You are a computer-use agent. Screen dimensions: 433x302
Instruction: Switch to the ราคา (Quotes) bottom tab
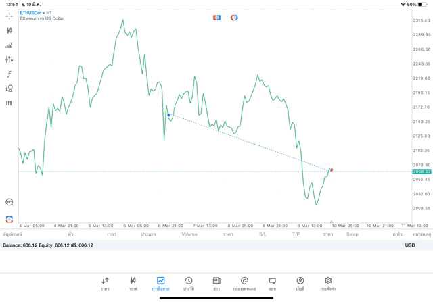pyautogui.click(x=105, y=283)
